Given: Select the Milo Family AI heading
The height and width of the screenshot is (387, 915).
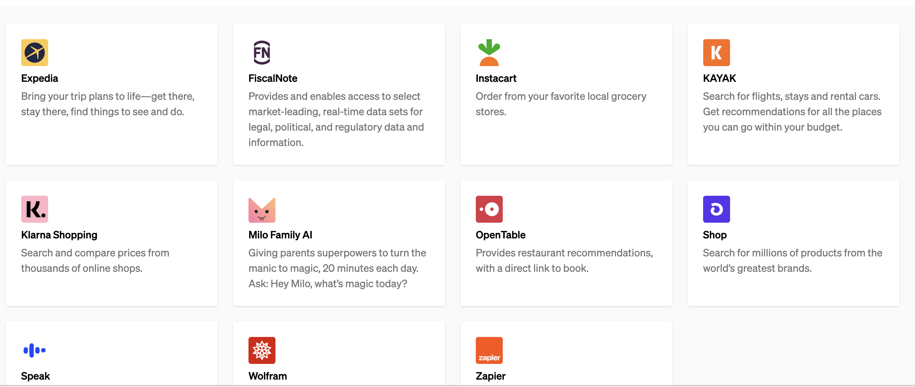Looking at the screenshot, I should [280, 235].
